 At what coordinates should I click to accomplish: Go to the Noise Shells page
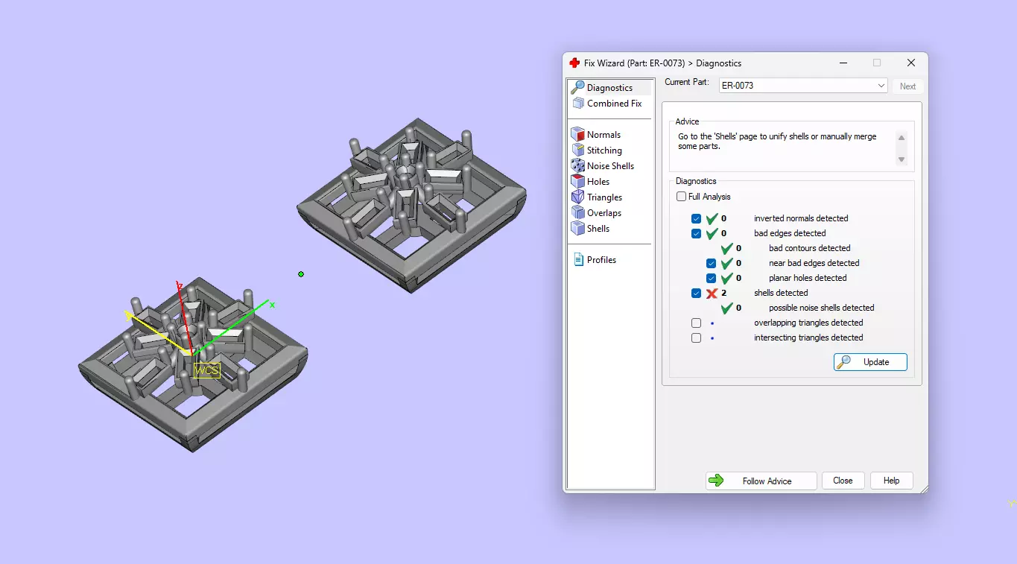tap(610, 165)
